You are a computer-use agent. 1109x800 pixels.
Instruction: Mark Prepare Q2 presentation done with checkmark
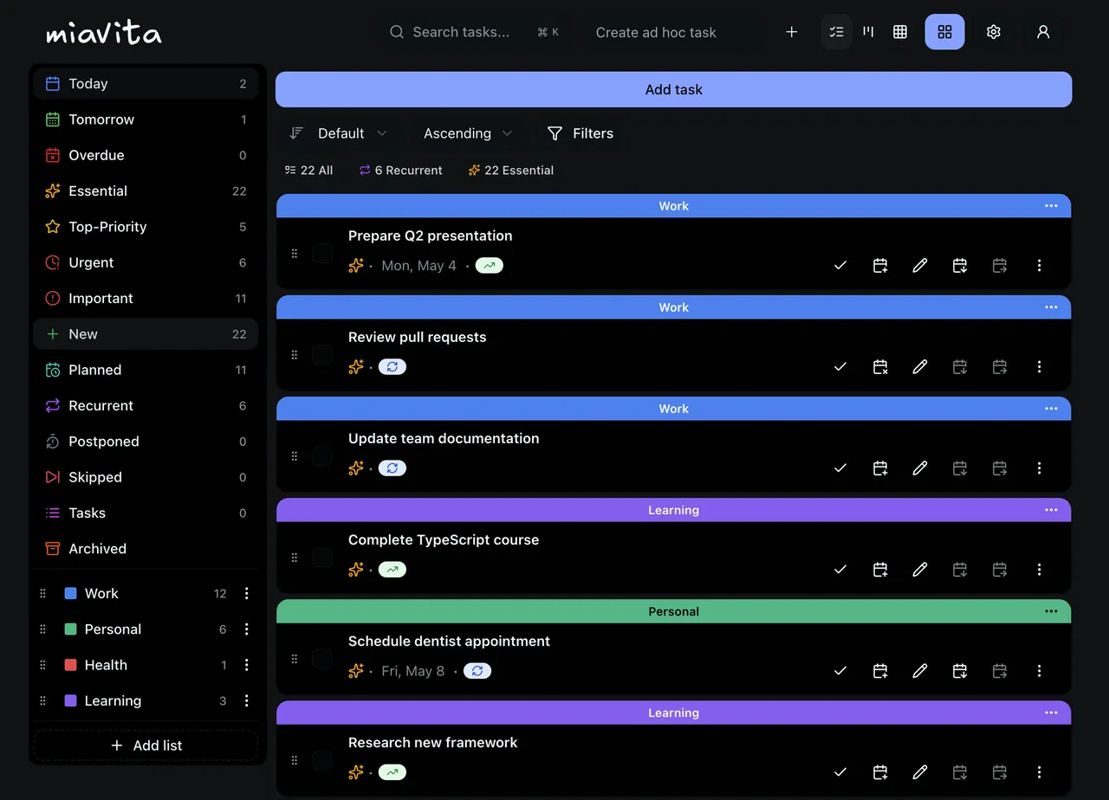[x=840, y=266]
